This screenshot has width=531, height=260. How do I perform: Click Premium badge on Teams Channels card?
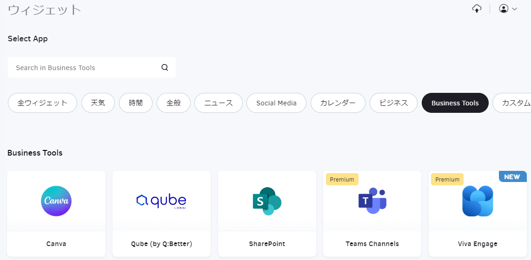(x=342, y=180)
